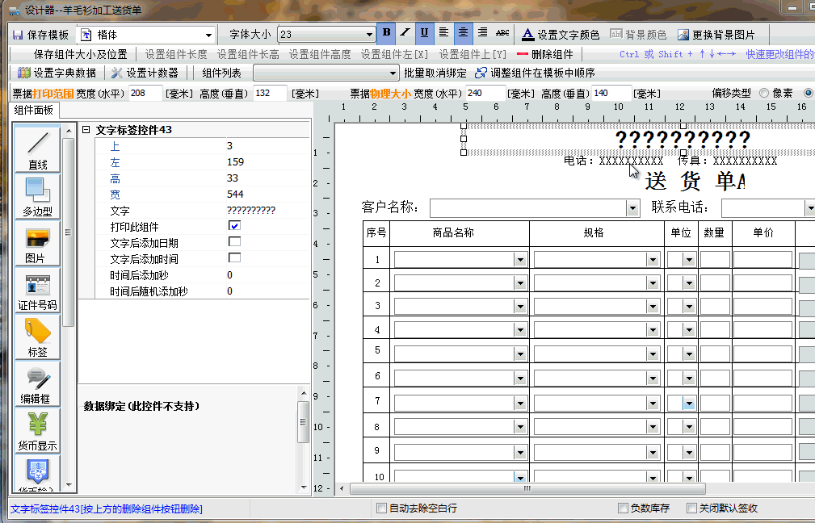Select the 直线 line tool

[37, 148]
